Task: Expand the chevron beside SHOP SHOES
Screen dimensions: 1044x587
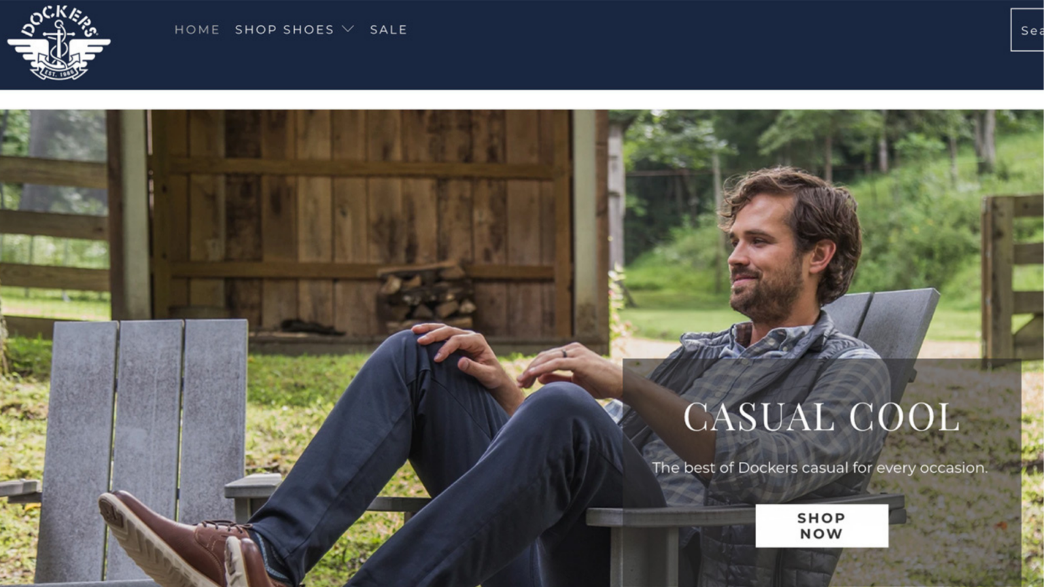Action: tap(348, 29)
